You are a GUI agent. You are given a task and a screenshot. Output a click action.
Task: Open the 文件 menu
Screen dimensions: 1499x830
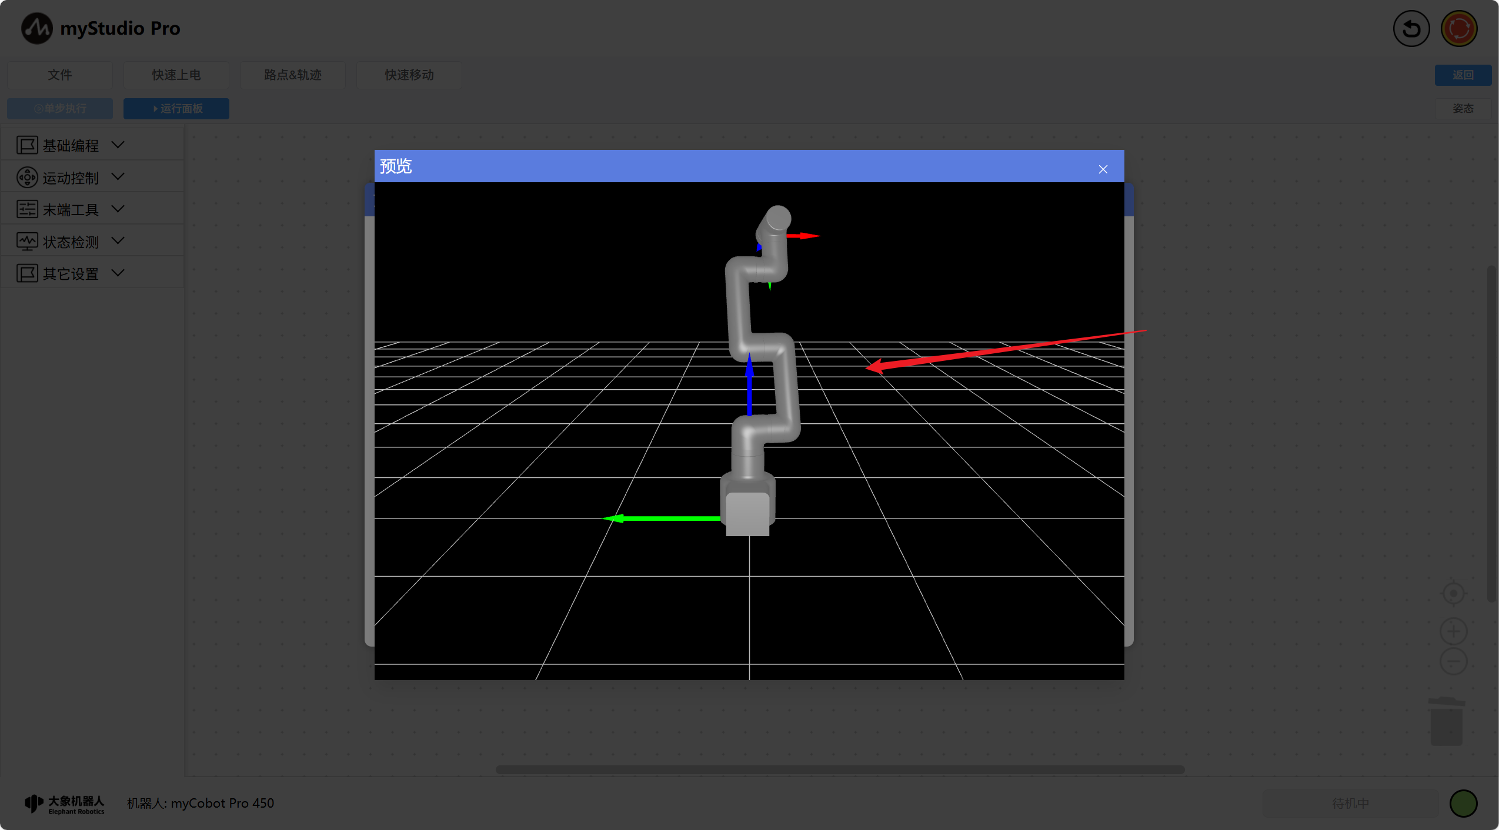(x=59, y=75)
